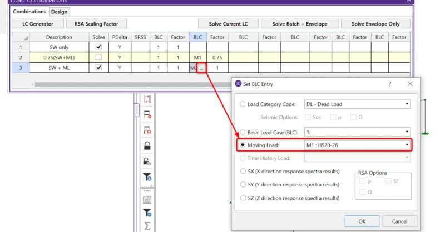
Task: Click the open padlock unlock icon
Action: click(148, 146)
